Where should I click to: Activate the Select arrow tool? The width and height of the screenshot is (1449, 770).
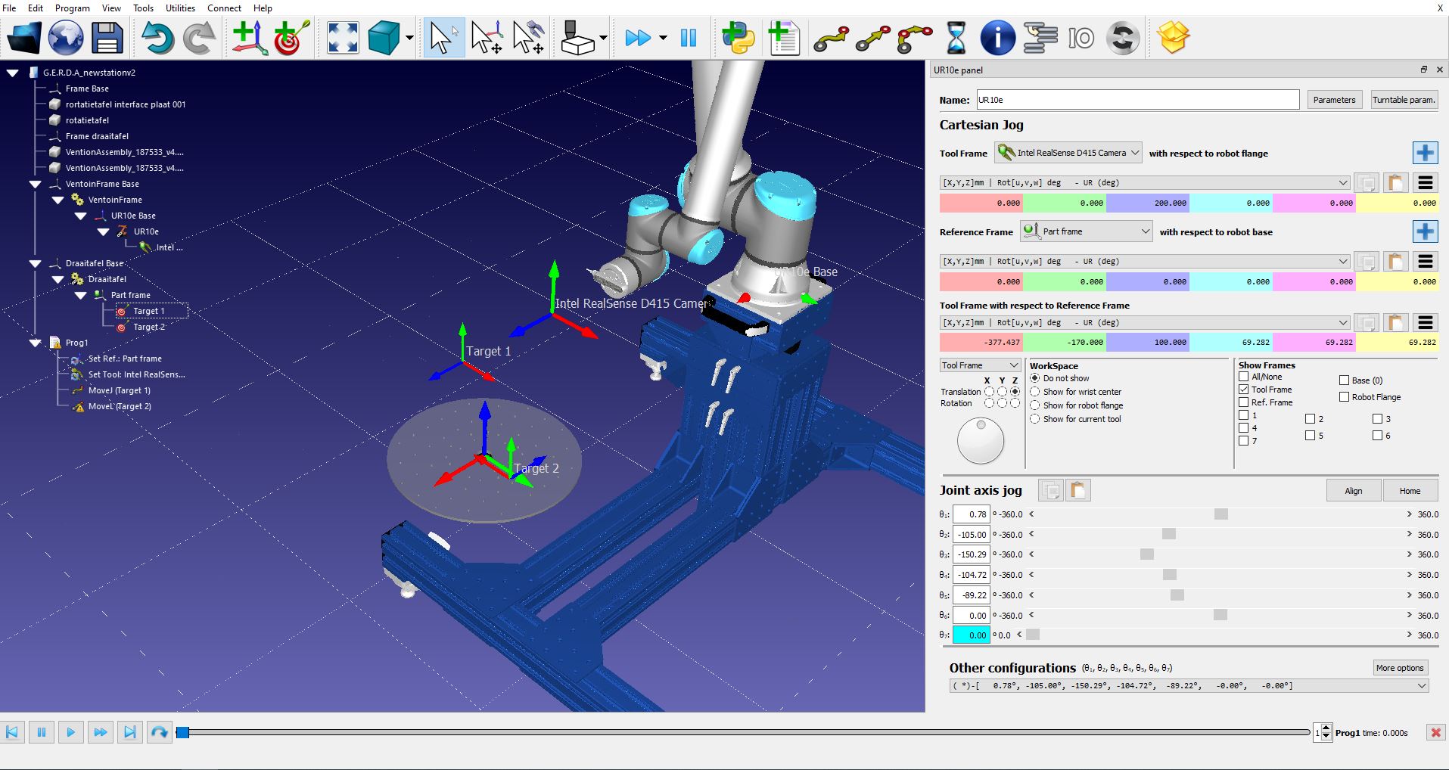443,37
